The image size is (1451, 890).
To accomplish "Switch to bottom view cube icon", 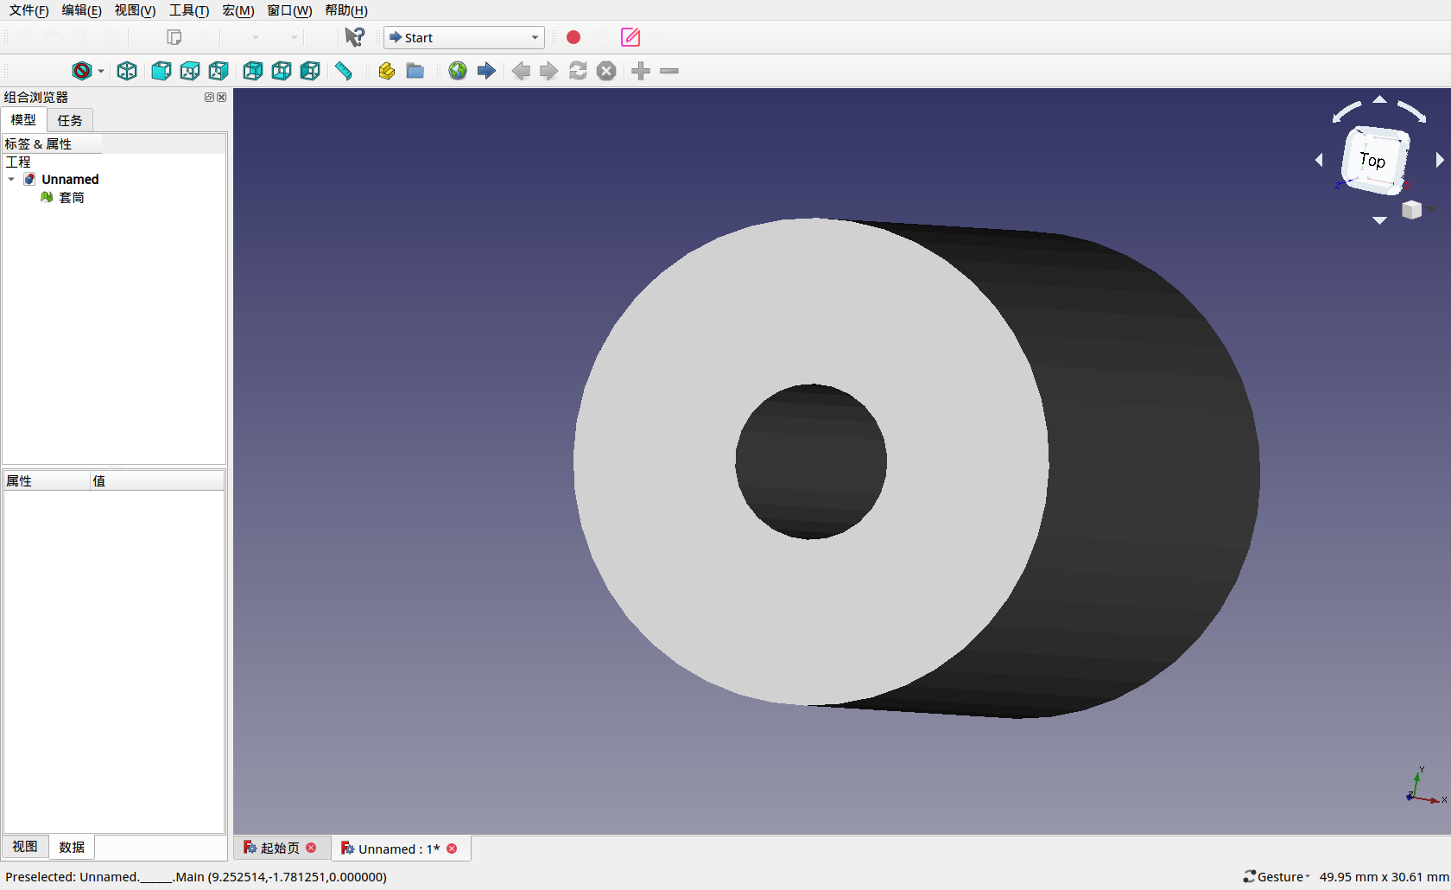I will pyautogui.click(x=282, y=71).
